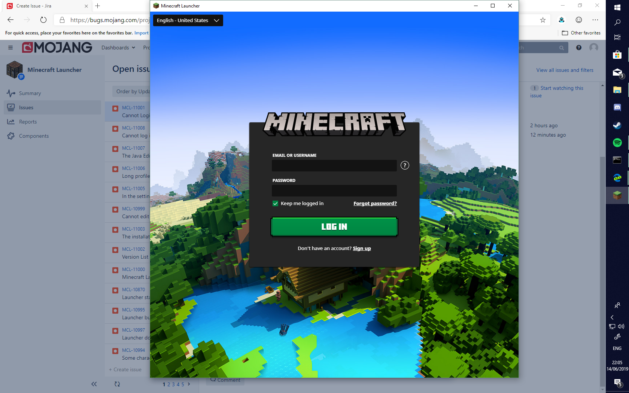
Task: Go back in the browser
Action: point(10,20)
